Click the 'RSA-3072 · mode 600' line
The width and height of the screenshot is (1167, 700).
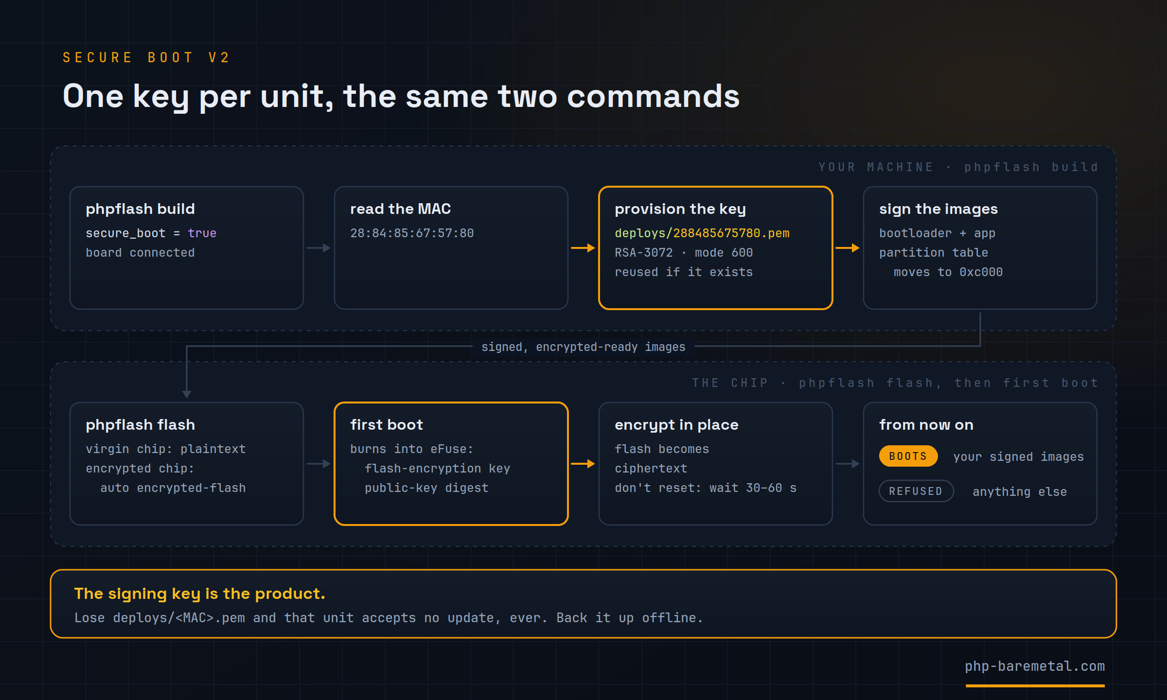(684, 253)
